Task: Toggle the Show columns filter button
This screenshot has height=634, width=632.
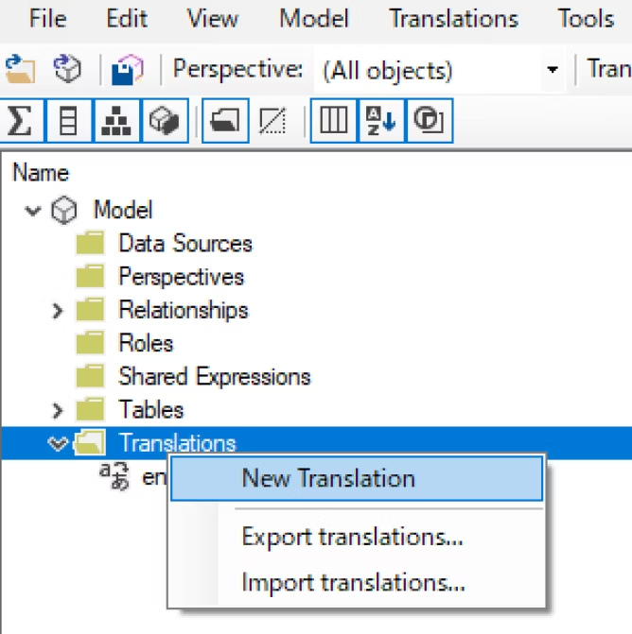Action: [x=68, y=121]
